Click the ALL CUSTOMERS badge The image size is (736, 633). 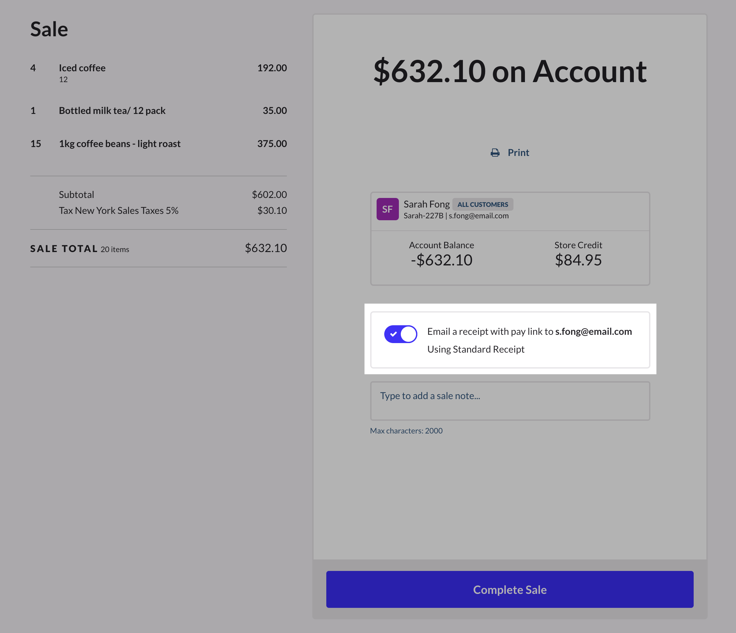coord(482,205)
